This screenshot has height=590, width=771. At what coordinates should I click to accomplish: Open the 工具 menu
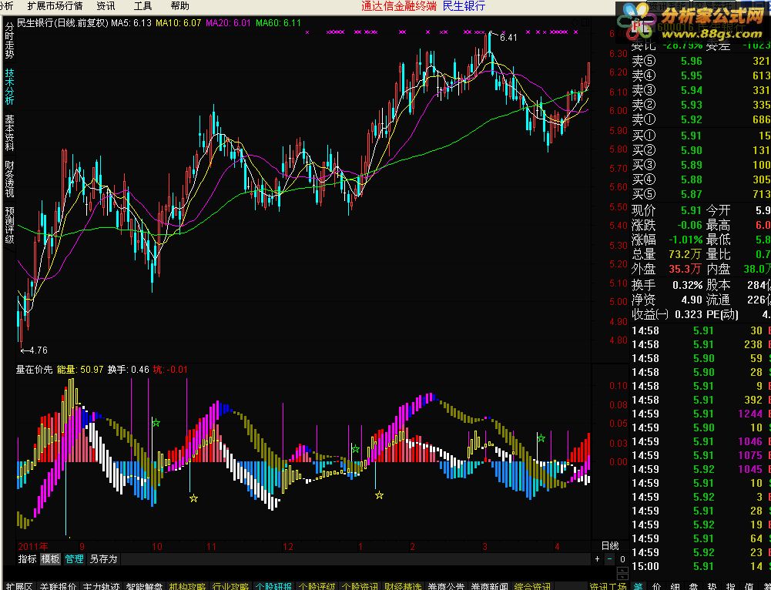142,6
